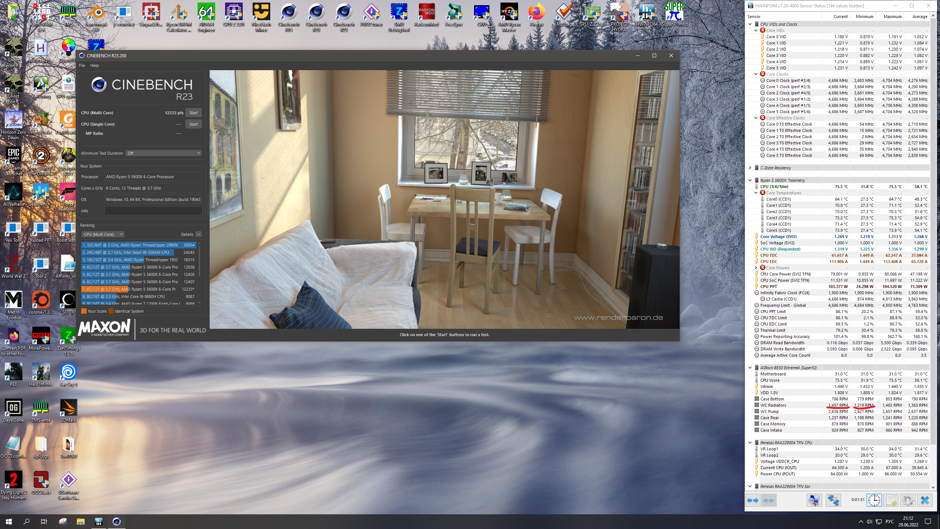This screenshot has height=529, width=940.
Task: Open HWiNFO sensor settings gear
Action: click(908, 500)
